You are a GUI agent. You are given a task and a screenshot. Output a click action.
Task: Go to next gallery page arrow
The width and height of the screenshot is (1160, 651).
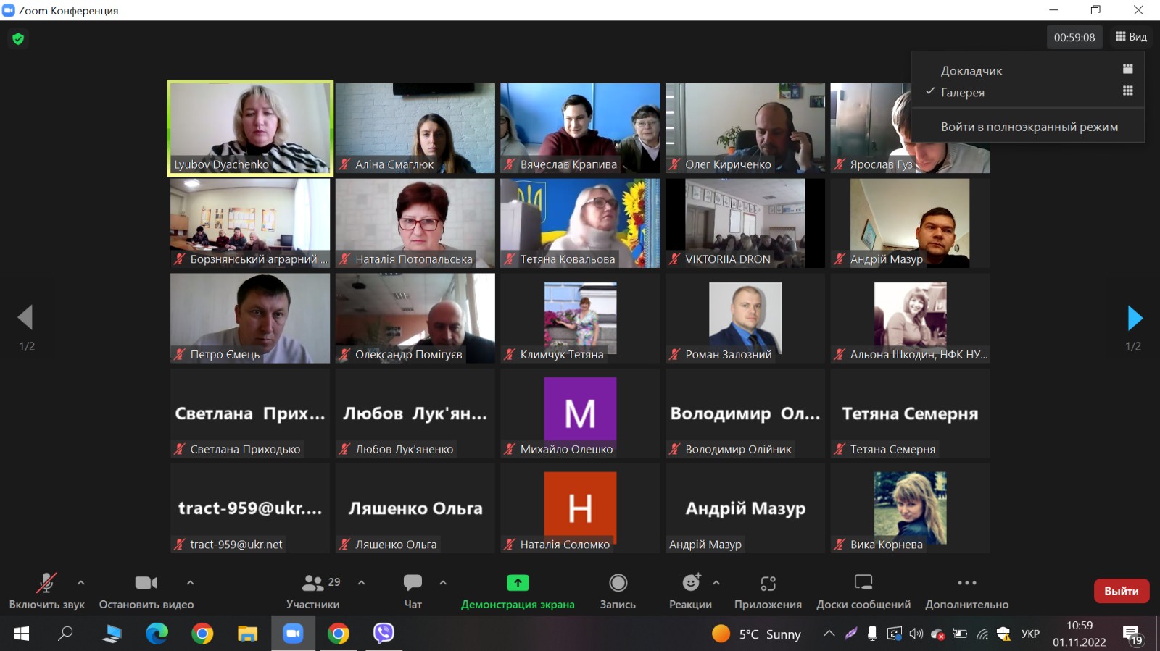[1135, 318]
